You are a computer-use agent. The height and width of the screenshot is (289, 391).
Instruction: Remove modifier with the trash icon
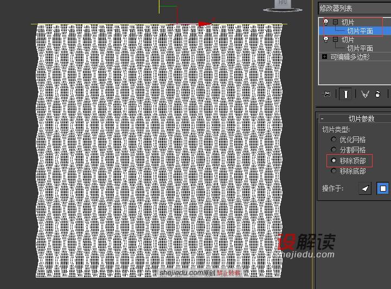coord(377,94)
